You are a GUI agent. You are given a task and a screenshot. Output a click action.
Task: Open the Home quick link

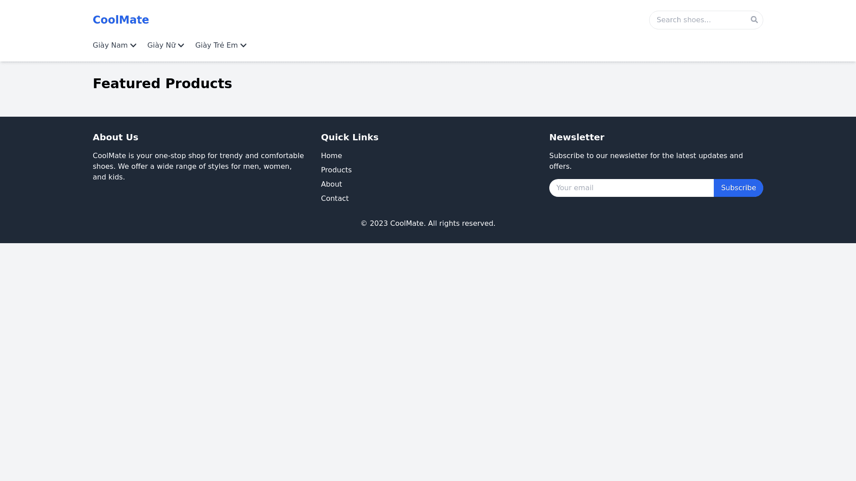[x=331, y=156]
